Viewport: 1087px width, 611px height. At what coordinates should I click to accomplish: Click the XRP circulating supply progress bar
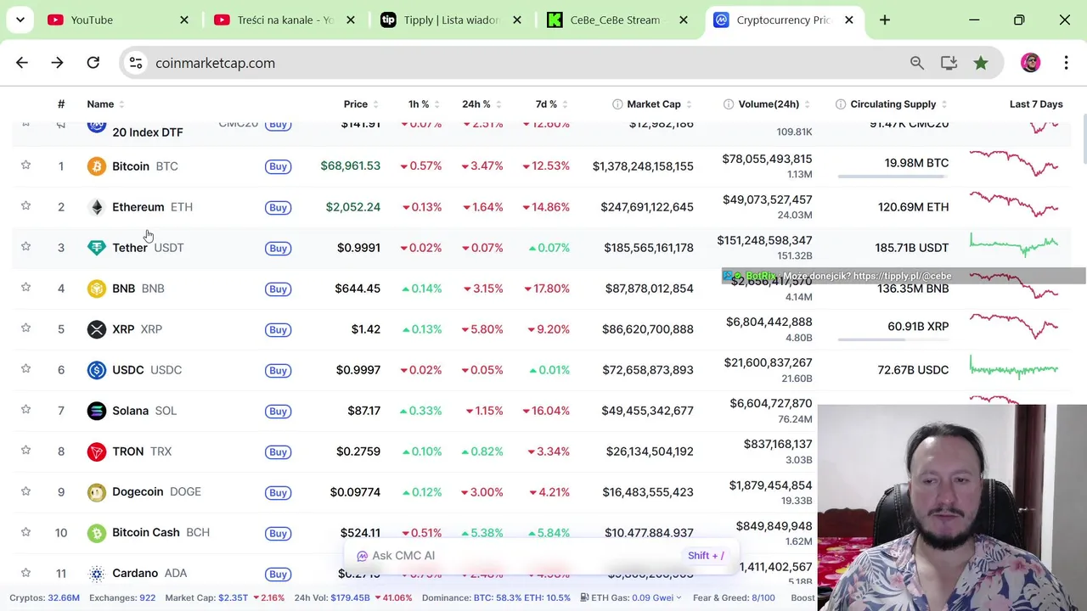tap(893, 339)
